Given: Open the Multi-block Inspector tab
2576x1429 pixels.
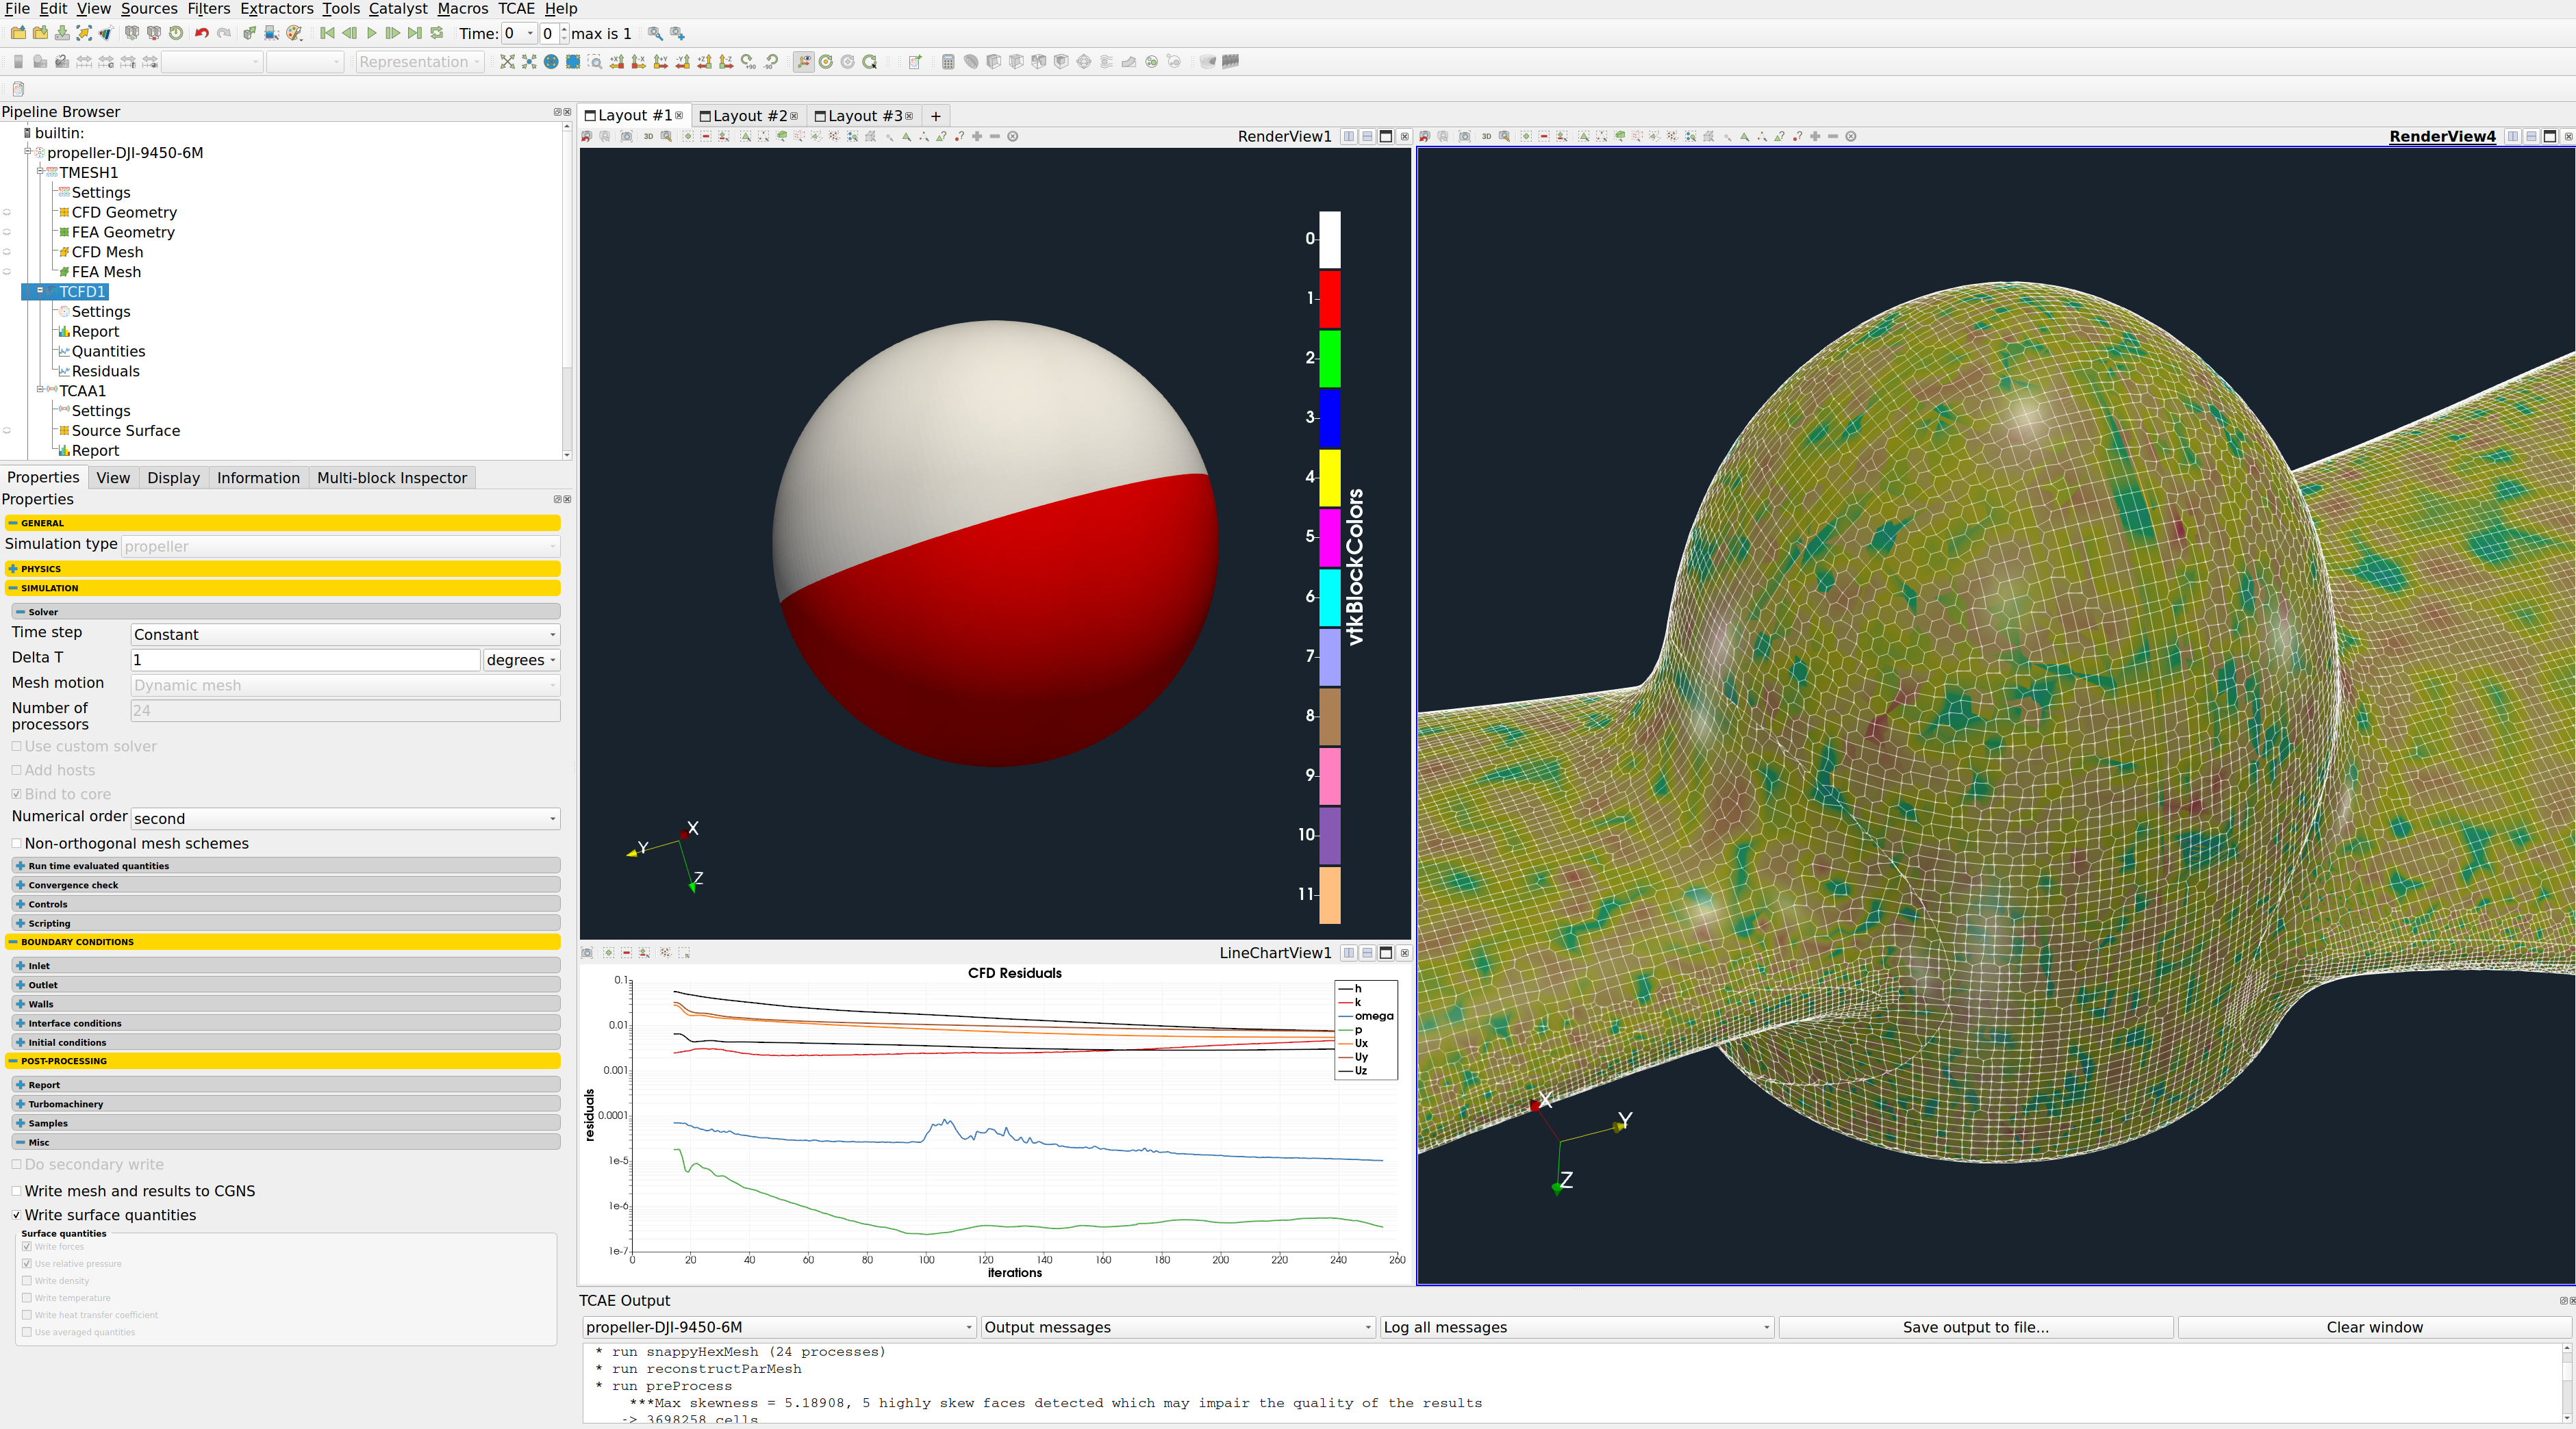Looking at the screenshot, I should [391, 478].
